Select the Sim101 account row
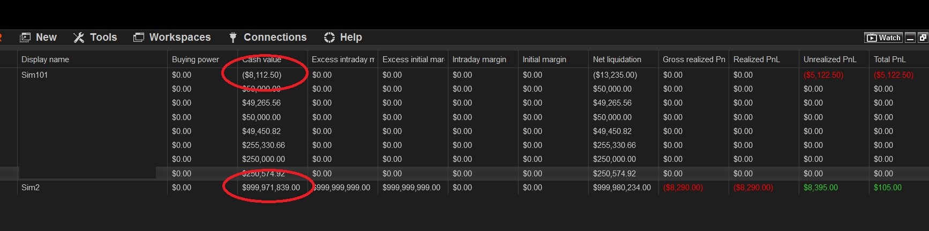The width and height of the screenshot is (929, 231). [35, 75]
